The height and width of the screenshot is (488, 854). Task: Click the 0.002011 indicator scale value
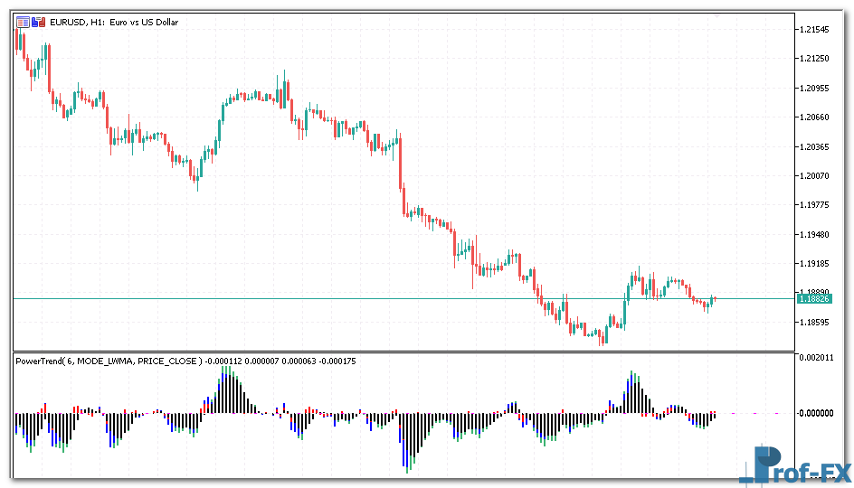pyautogui.click(x=815, y=358)
